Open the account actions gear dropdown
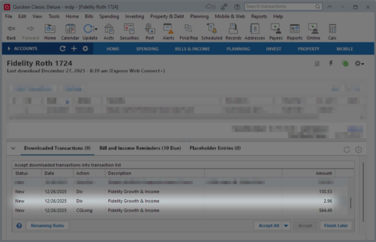The image size is (376, 242). [359, 63]
